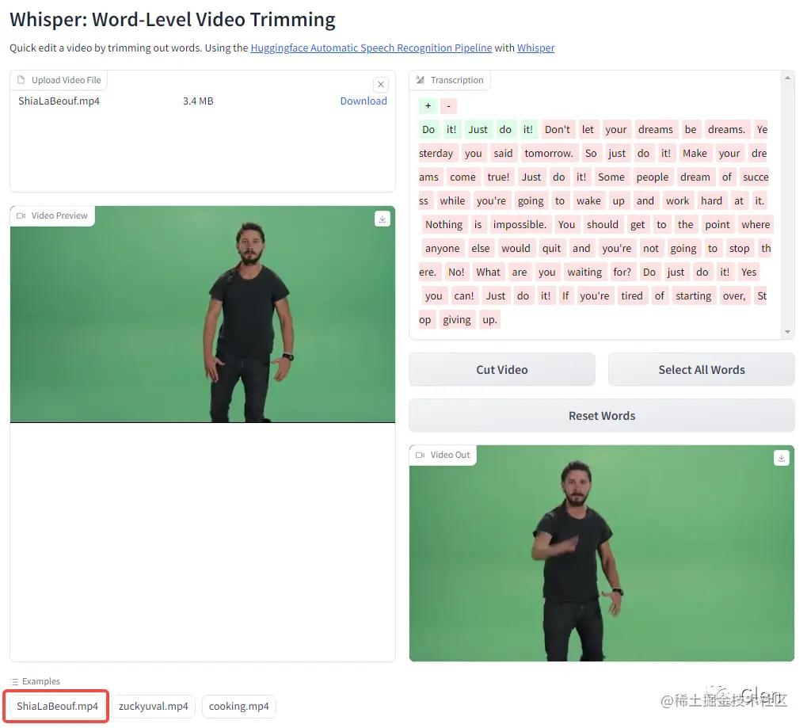
Task: Toggle the word 'Make'
Action: [695, 154]
